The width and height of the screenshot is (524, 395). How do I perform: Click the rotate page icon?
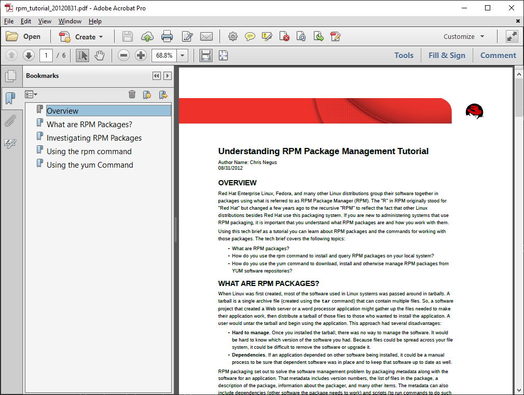click(301, 36)
